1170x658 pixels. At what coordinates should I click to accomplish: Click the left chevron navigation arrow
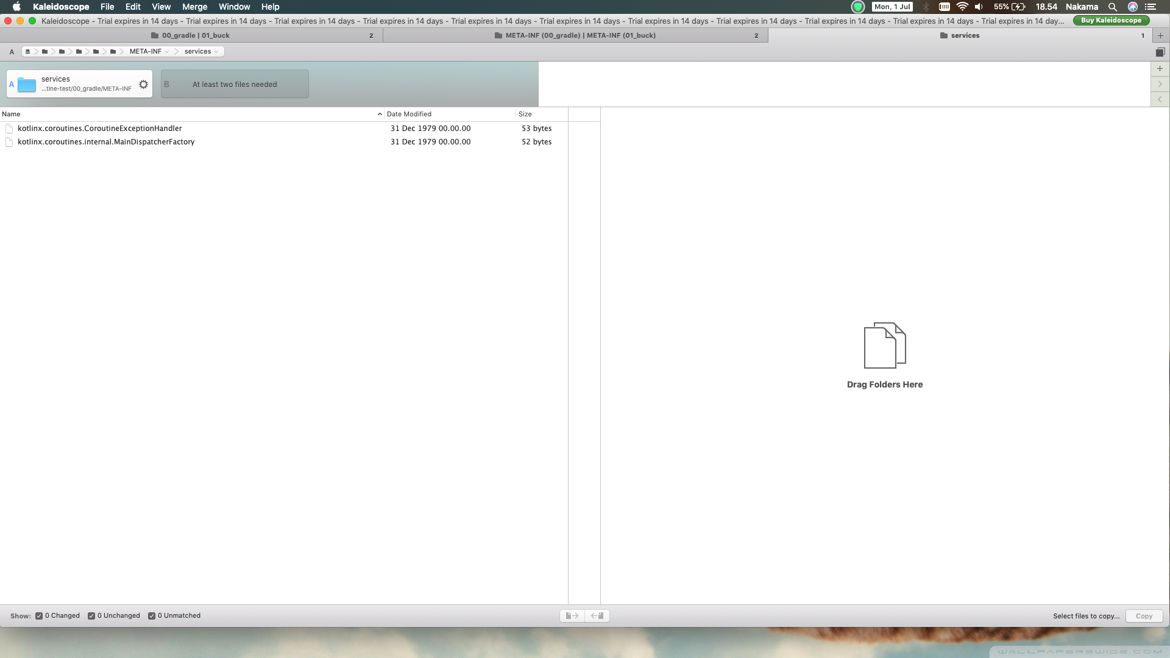click(1160, 99)
